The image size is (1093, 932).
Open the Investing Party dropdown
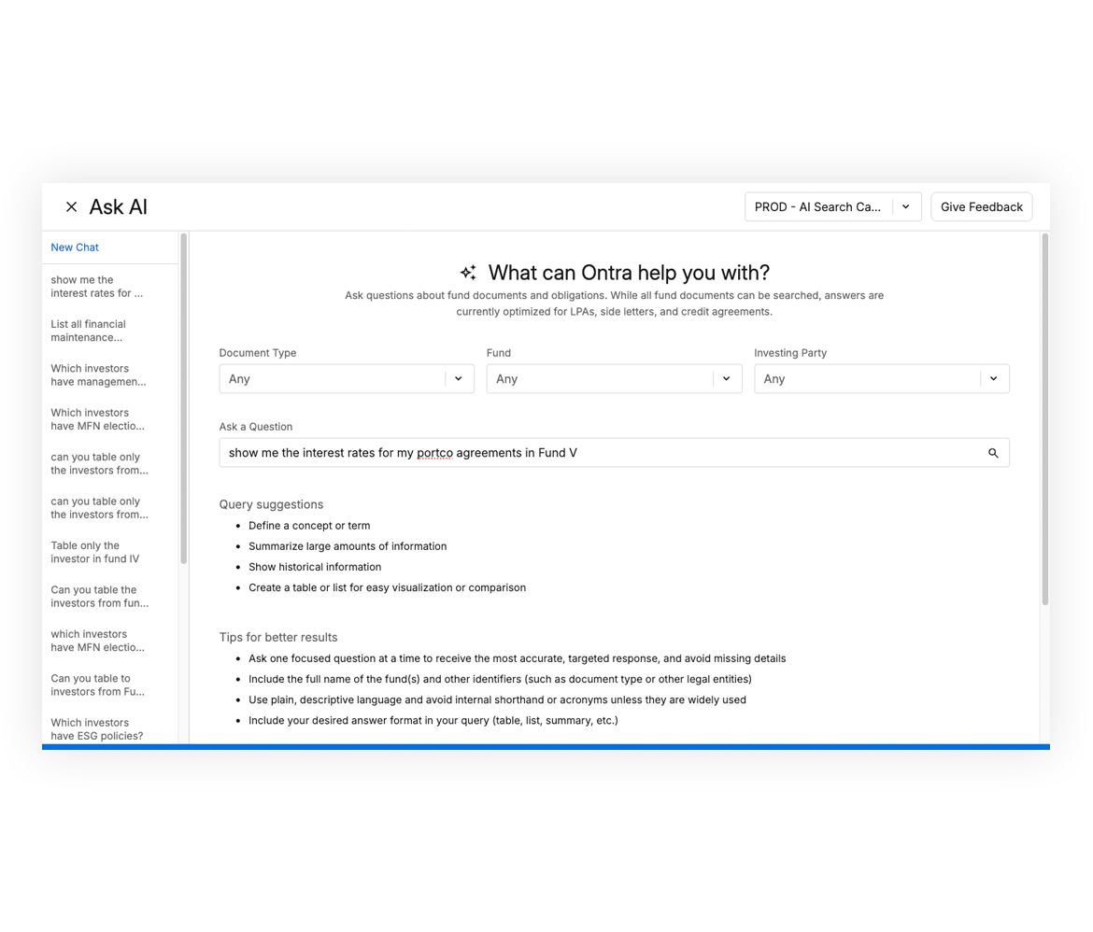[x=882, y=378]
